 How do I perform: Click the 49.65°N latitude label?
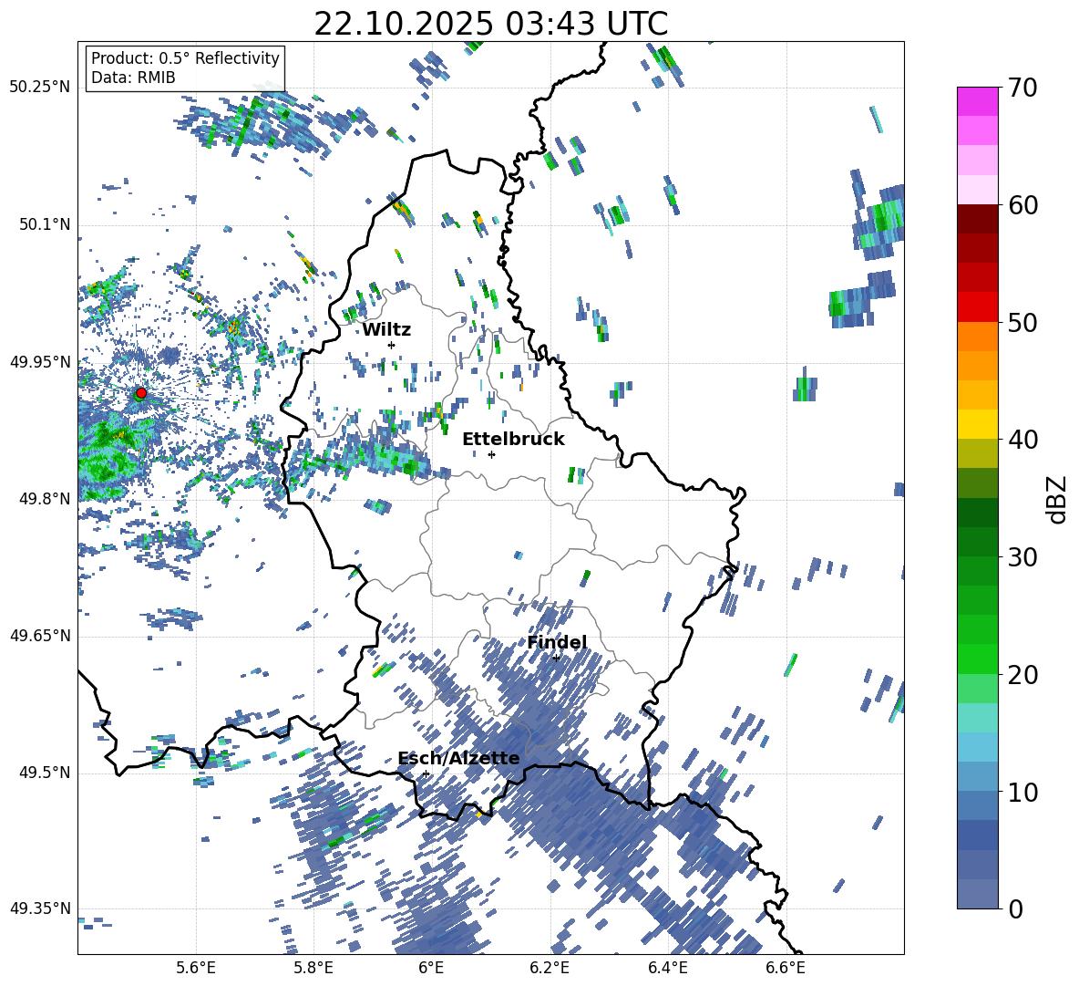coord(40,636)
